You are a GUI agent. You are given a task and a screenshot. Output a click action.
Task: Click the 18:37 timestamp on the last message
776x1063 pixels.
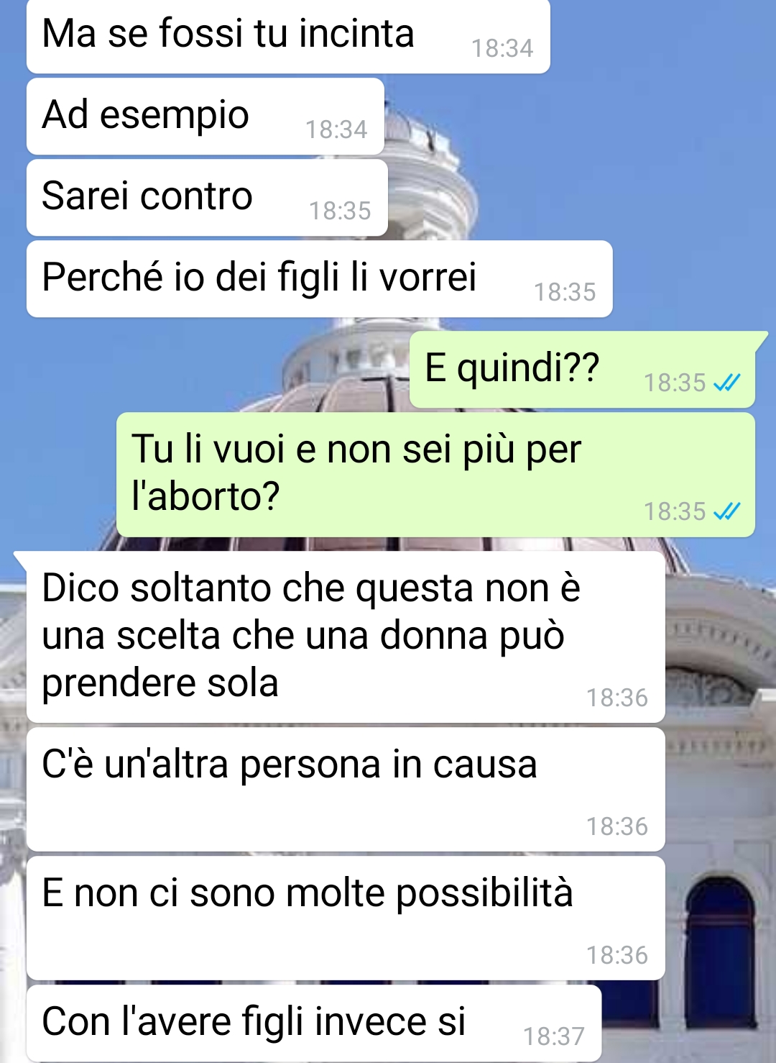click(554, 1036)
